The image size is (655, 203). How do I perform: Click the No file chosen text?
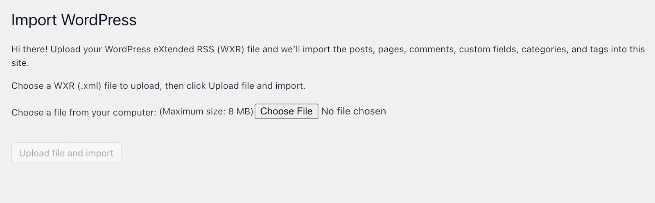tap(353, 112)
